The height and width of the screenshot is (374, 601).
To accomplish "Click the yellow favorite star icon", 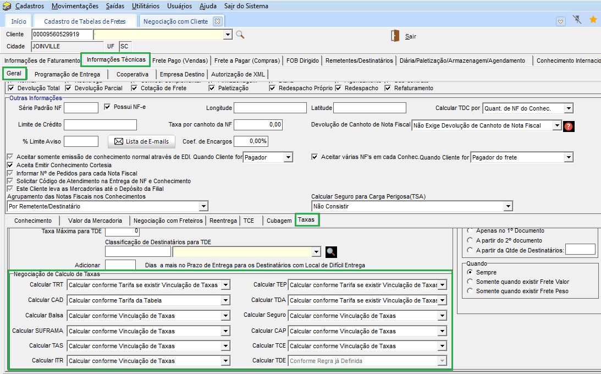I will (593, 20).
